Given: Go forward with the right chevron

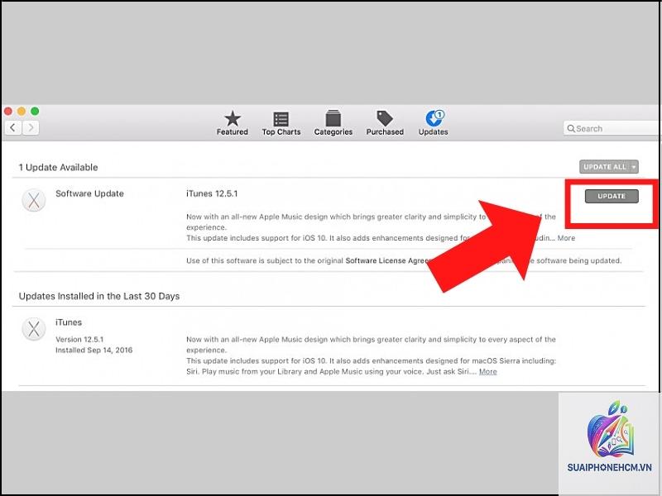Looking at the screenshot, I should (31, 127).
